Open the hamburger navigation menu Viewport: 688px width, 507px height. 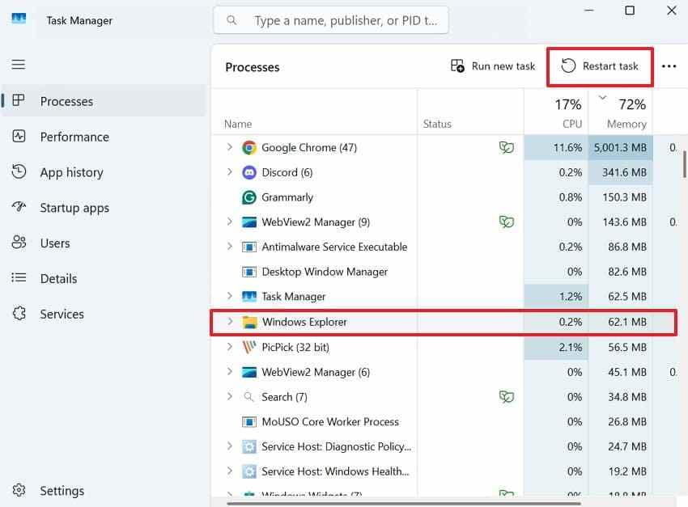(18, 65)
